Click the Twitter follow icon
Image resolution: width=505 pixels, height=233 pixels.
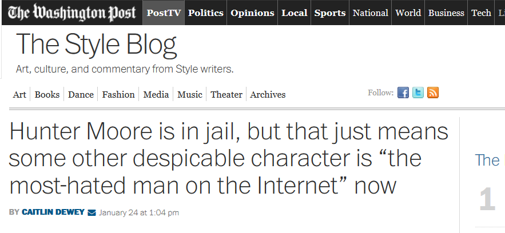coord(418,93)
